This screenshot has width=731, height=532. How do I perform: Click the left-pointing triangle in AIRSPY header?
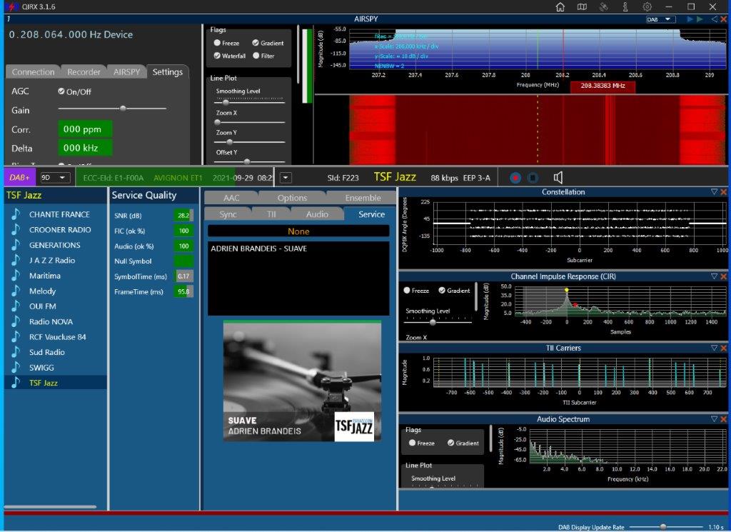(714, 19)
